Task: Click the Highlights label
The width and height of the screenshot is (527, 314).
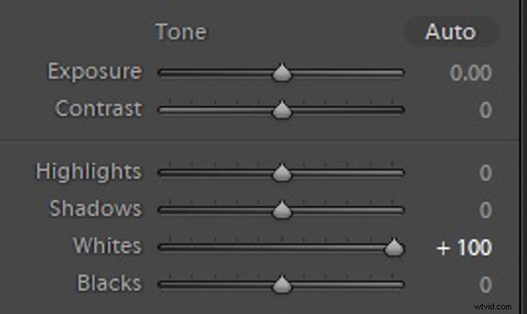Action: 88,171
